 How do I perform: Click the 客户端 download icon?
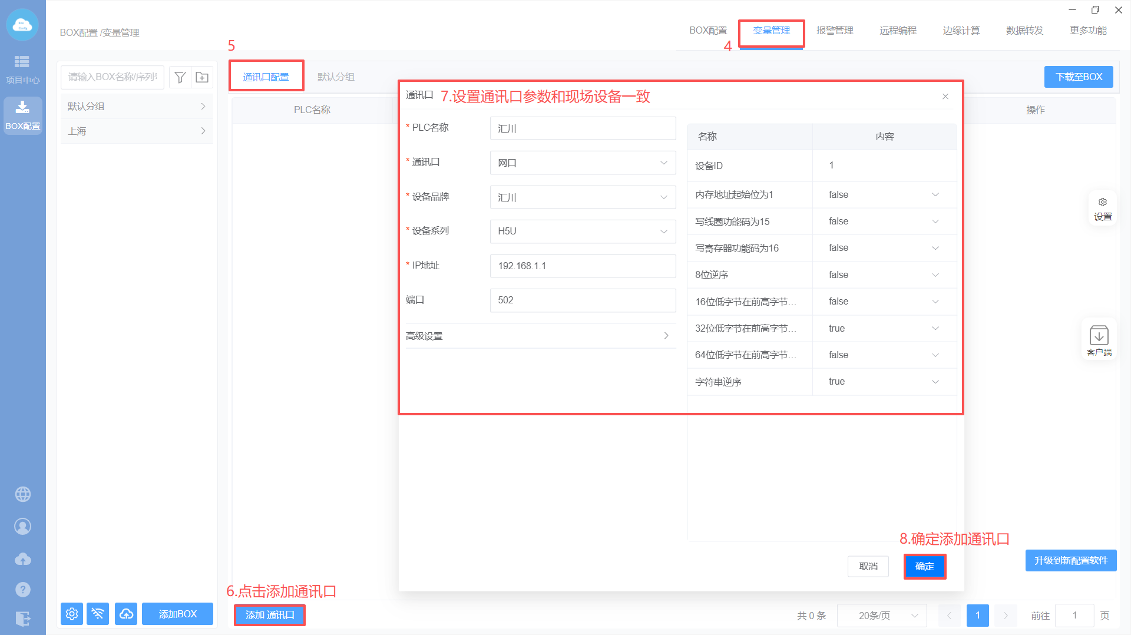[x=1099, y=339]
